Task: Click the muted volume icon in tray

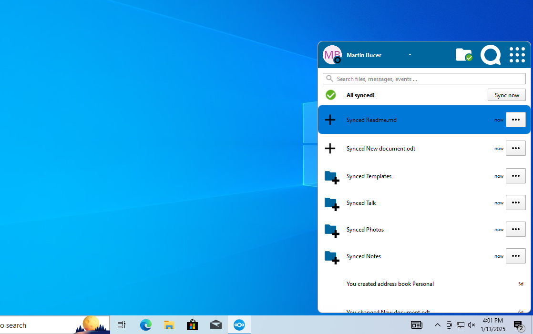Action: 471,325
